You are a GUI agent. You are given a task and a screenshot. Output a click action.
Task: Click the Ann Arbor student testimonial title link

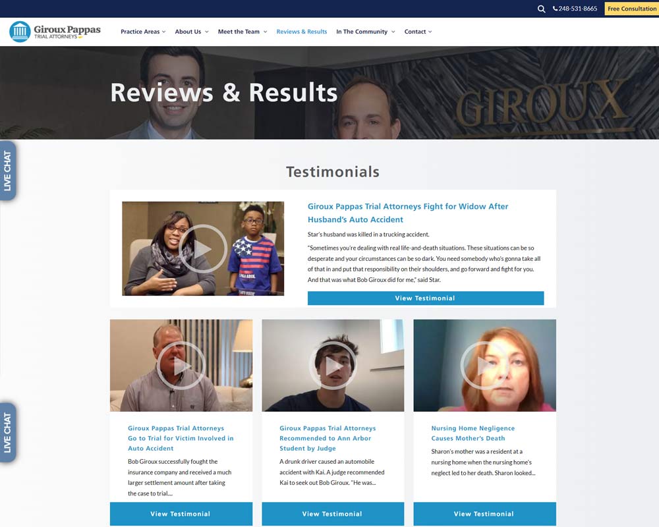[327, 438]
